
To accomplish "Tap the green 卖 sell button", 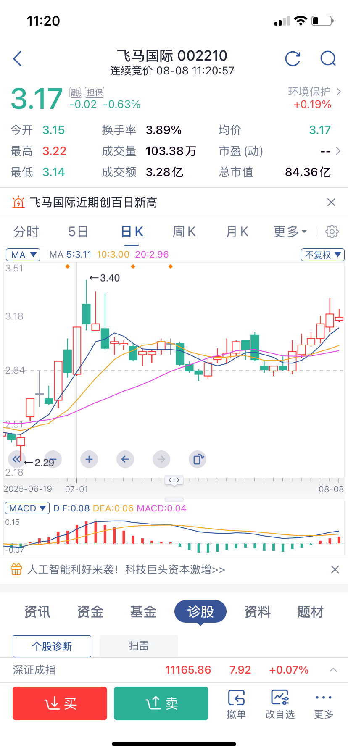I will (x=161, y=703).
